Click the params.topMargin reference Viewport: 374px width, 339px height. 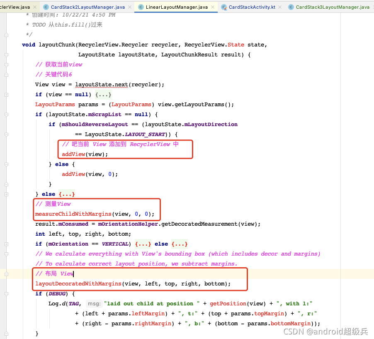click(x=257, y=313)
